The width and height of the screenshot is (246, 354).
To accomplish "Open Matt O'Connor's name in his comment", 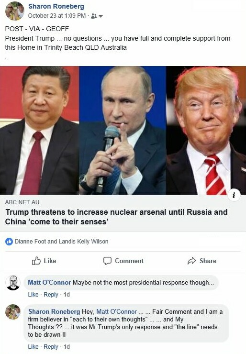I will pyautogui.click(x=49, y=282).
